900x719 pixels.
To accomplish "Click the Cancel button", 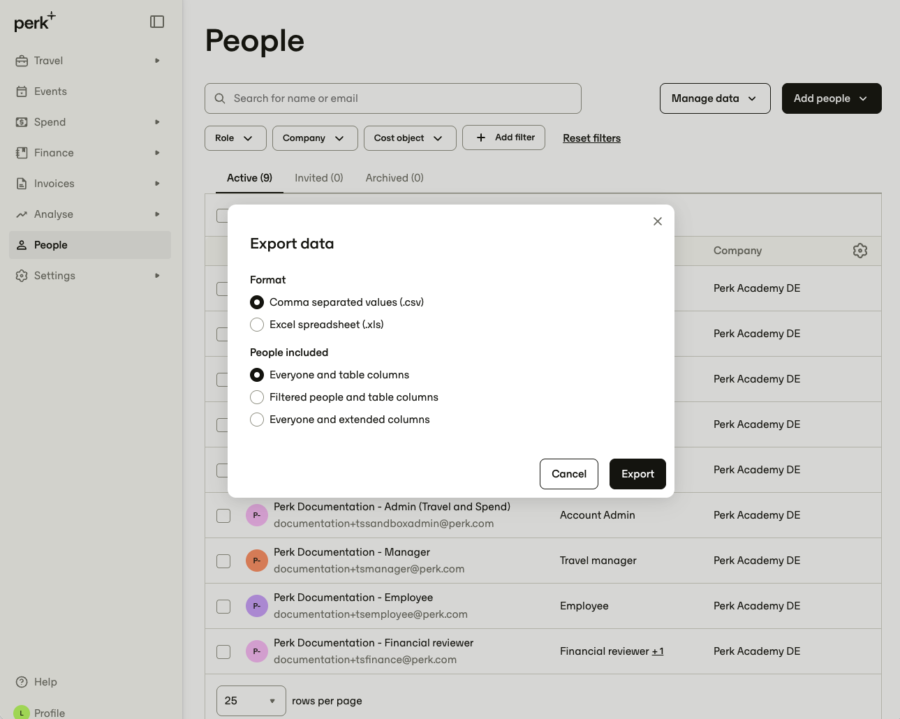I will 569,474.
